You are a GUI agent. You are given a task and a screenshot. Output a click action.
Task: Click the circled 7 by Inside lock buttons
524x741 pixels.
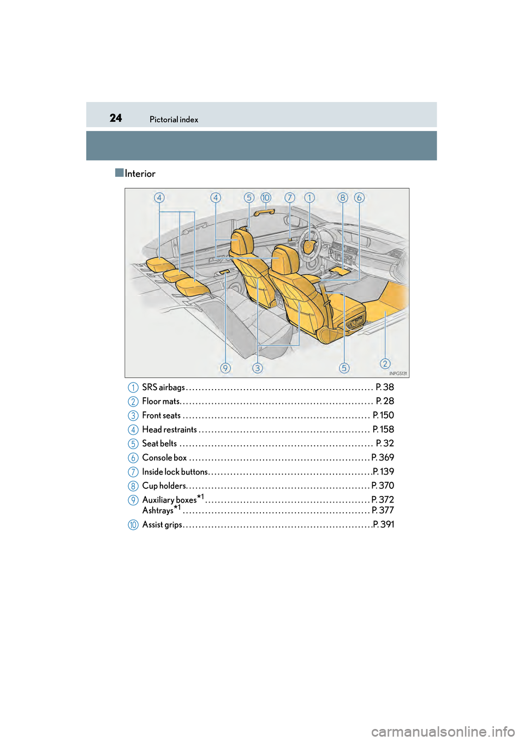(x=133, y=472)
